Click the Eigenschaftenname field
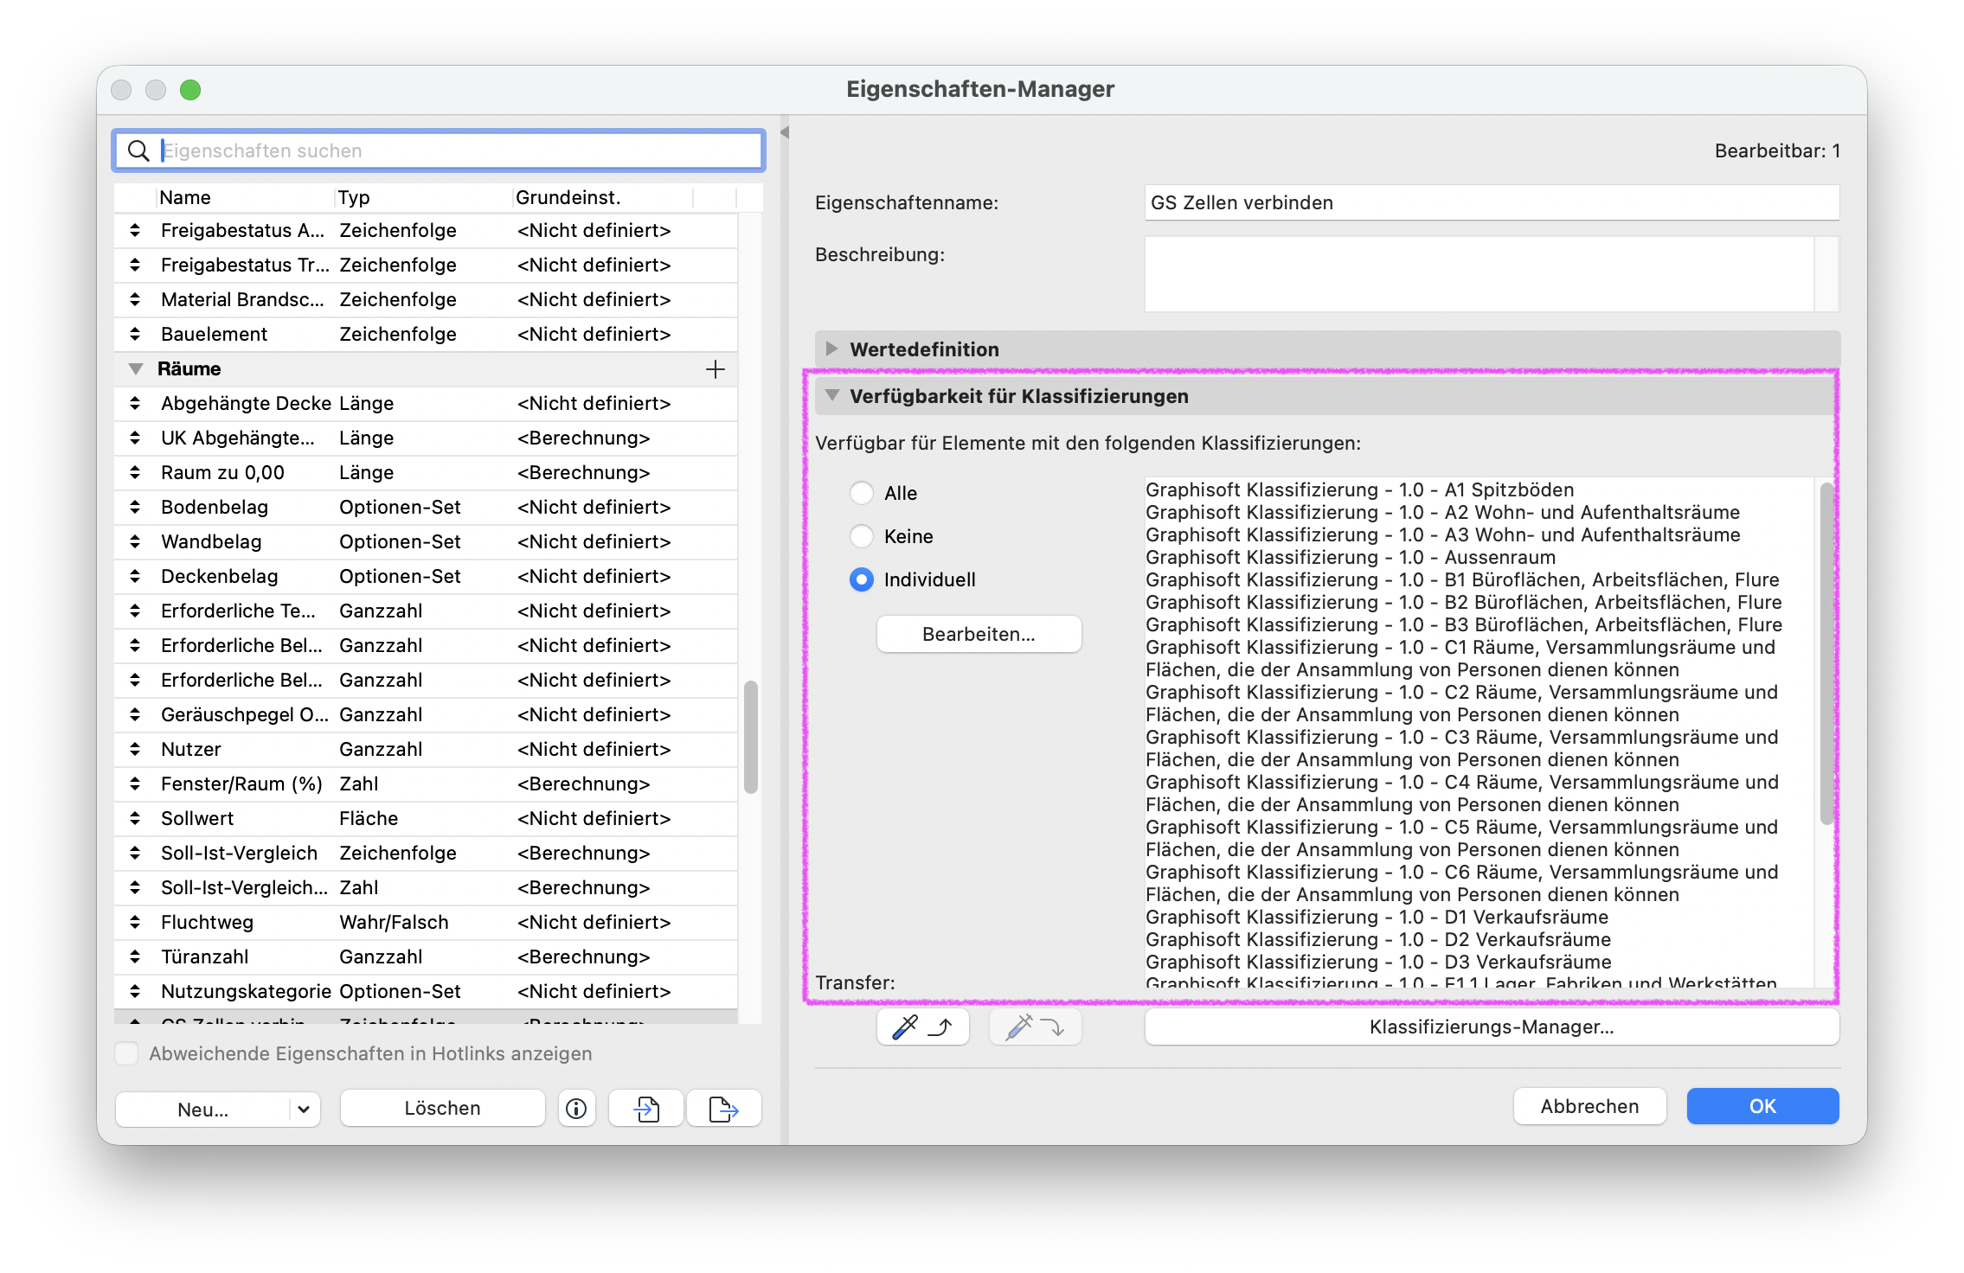The width and height of the screenshot is (1964, 1273). pos(1492,202)
